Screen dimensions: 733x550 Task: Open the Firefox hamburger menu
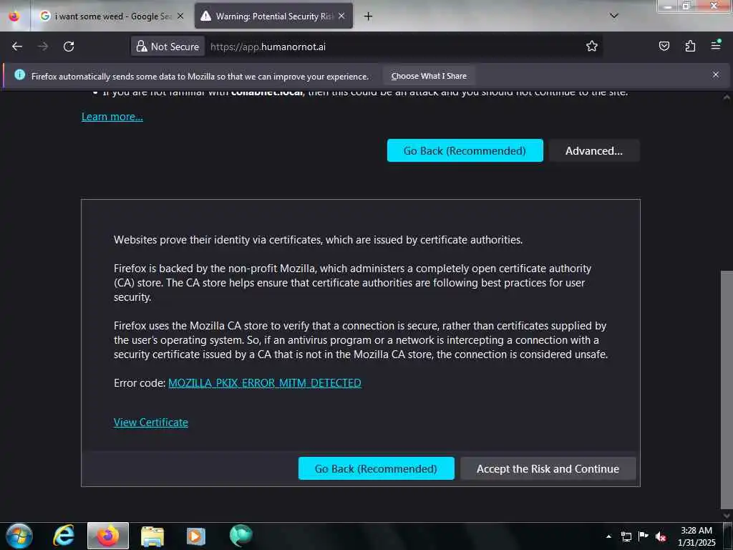[x=716, y=45]
